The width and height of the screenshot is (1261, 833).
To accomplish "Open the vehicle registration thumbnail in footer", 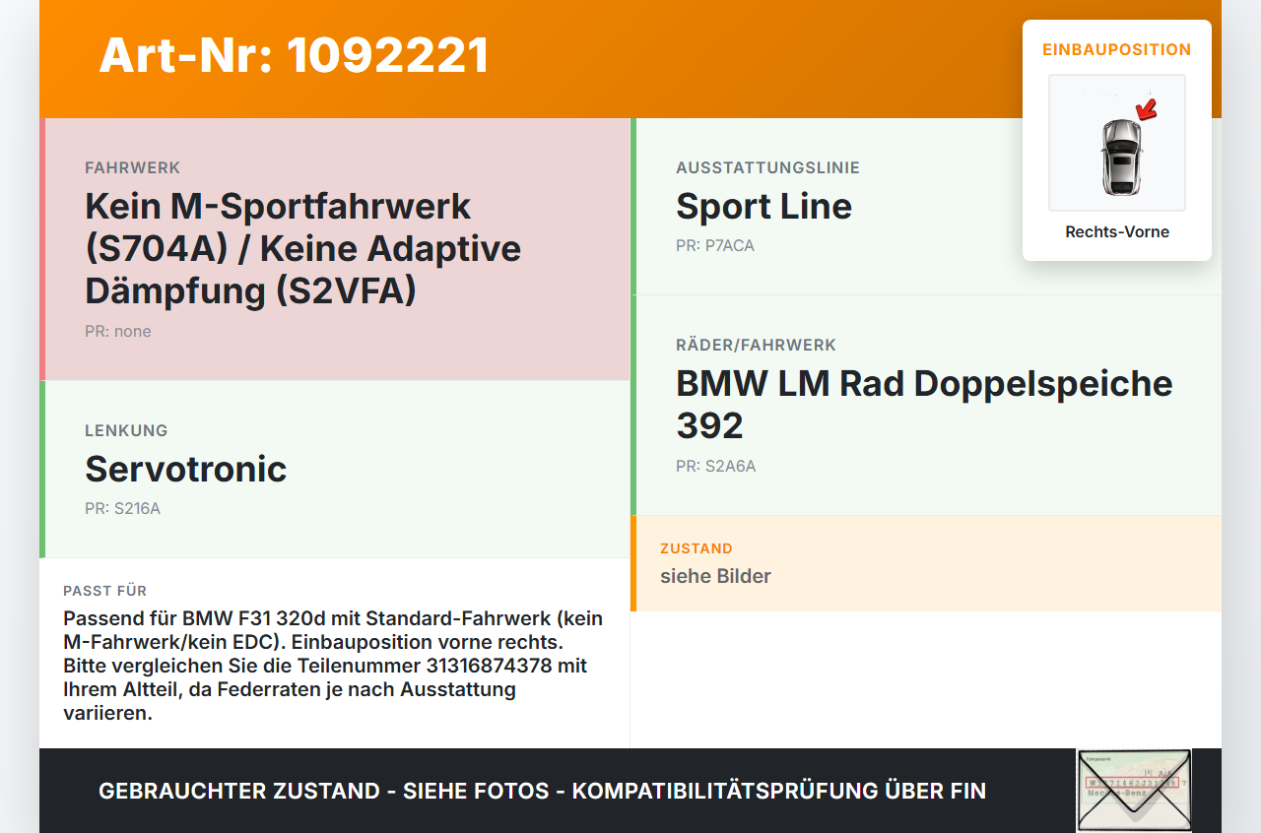I will click(x=1134, y=791).
